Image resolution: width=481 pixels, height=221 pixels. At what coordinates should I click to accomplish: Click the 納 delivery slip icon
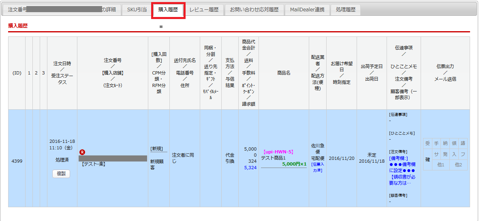(445, 143)
